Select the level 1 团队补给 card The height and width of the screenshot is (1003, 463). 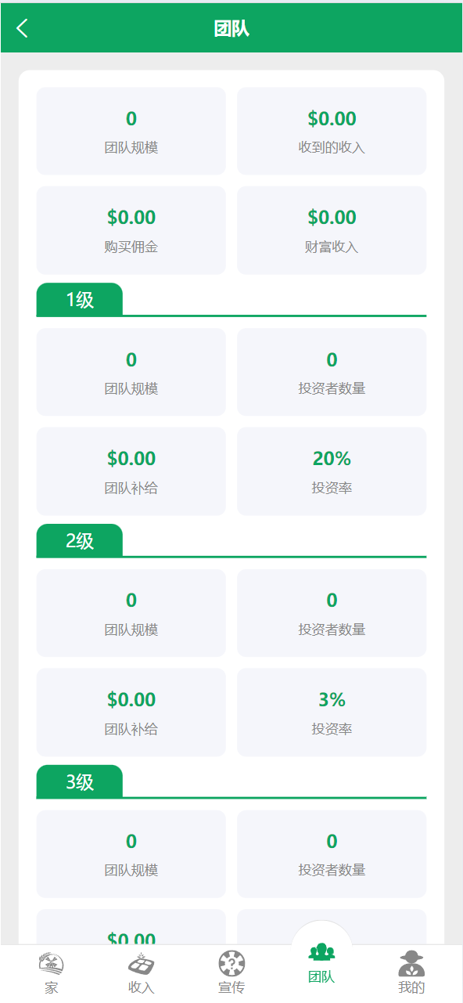coord(131,471)
